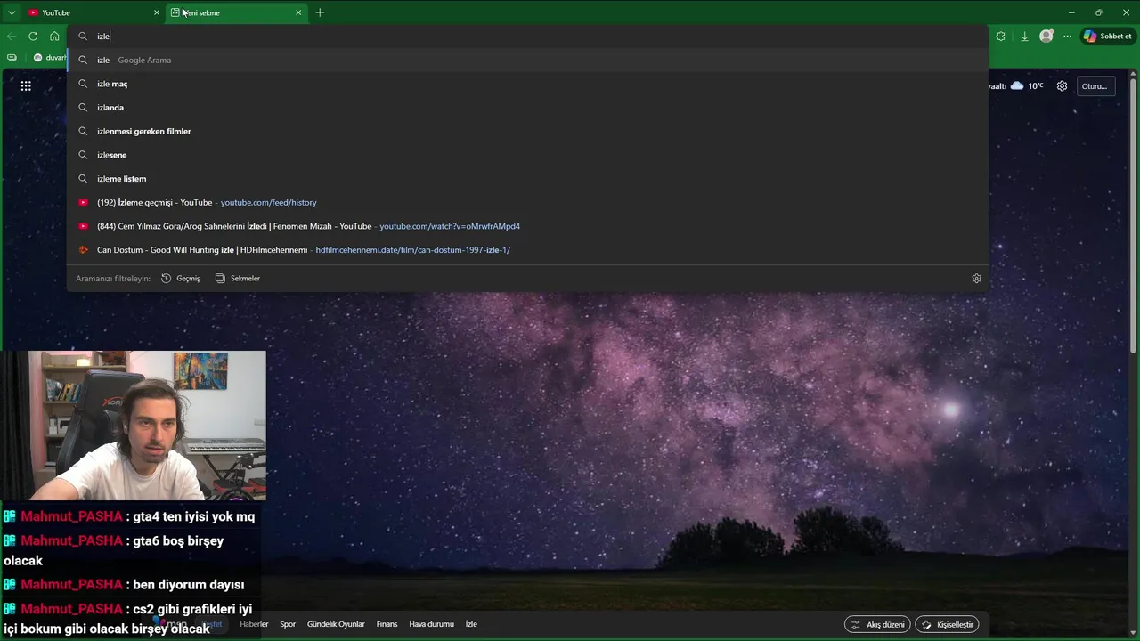Open the new tab page settings gear
Screen dimensions: 1140x641
(1062, 86)
